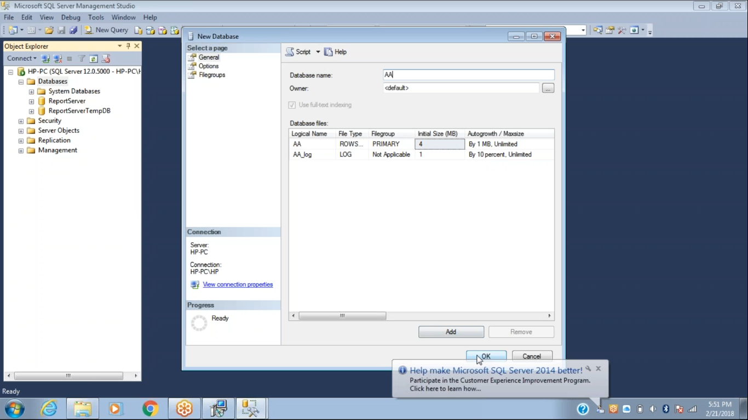Close the SQL Server 2014 notification balloon

click(598, 369)
